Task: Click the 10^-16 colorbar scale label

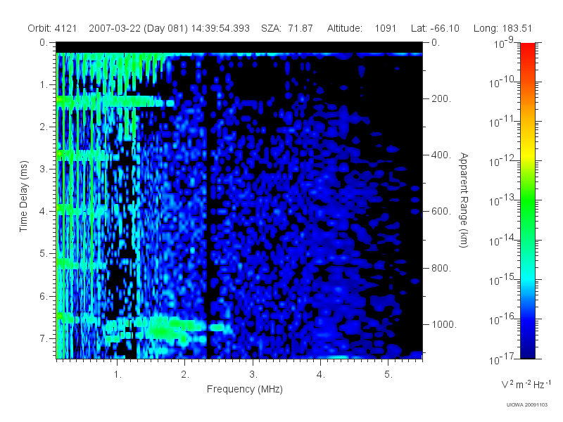Action: point(503,319)
